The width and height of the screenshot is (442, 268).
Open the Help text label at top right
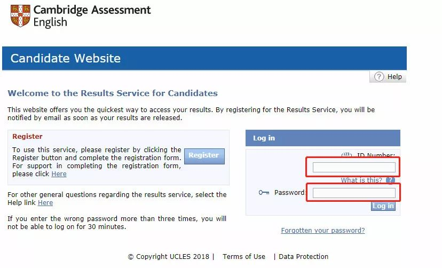point(394,76)
